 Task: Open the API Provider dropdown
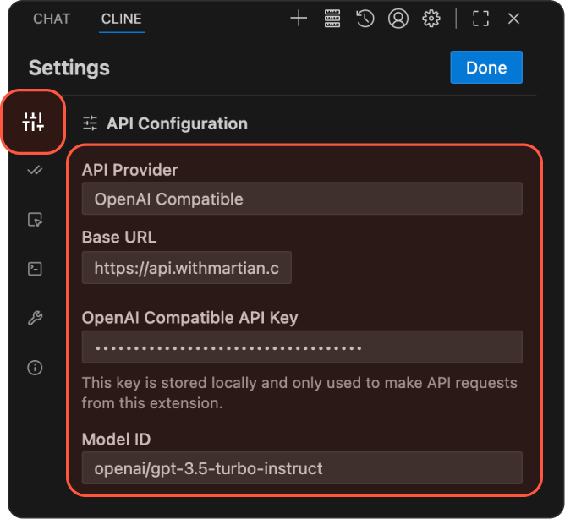pos(302,199)
